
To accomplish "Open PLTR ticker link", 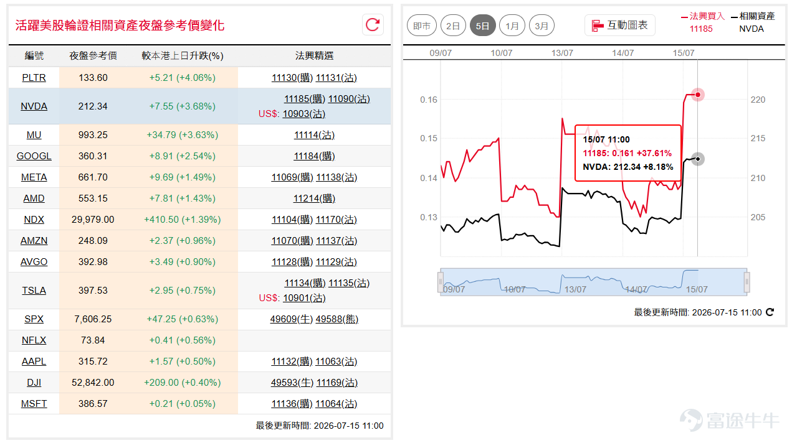I will (x=34, y=78).
